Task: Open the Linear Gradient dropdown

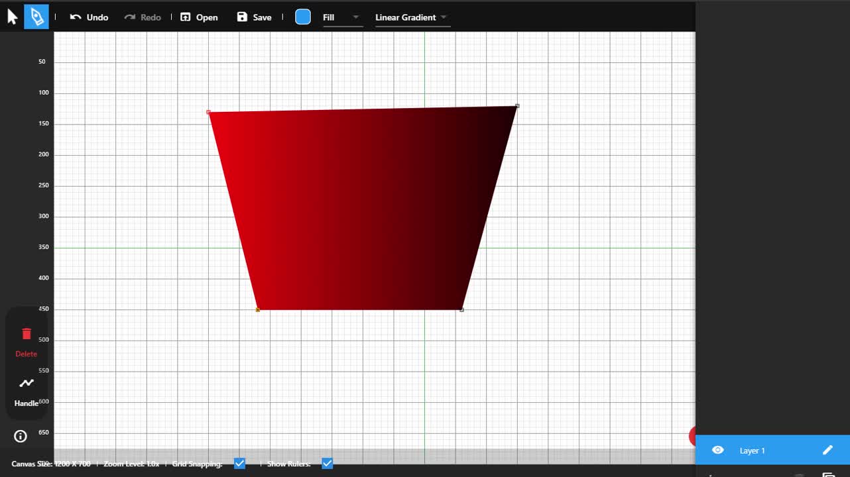Action: click(412, 17)
